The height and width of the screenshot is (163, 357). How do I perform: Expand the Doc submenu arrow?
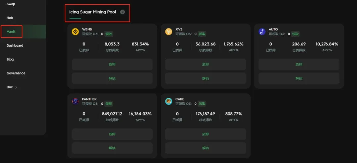coord(16,87)
